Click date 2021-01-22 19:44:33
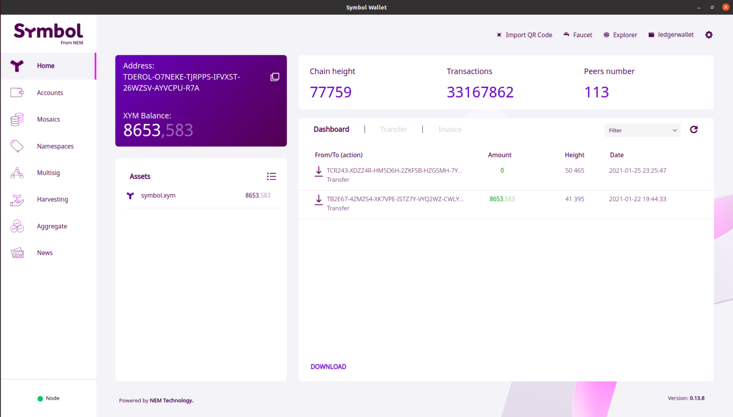The image size is (733, 417). [x=638, y=199]
